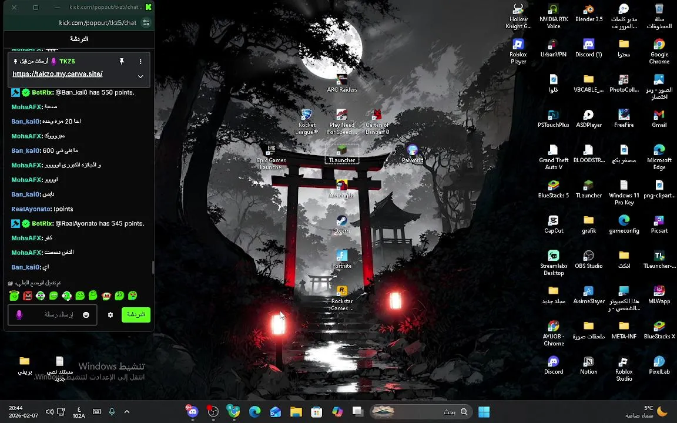Show hidden system tray icons chevron
The height and width of the screenshot is (423, 677).
click(x=126, y=412)
